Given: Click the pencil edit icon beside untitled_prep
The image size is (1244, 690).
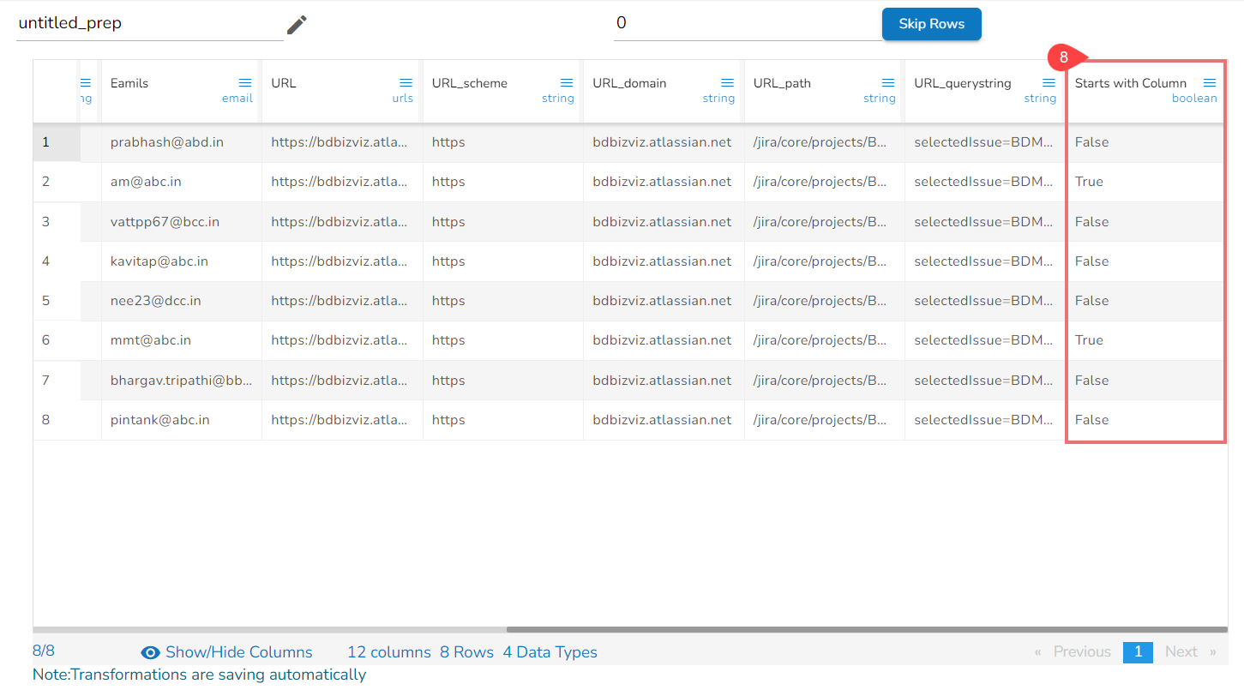Looking at the screenshot, I should 297,25.
